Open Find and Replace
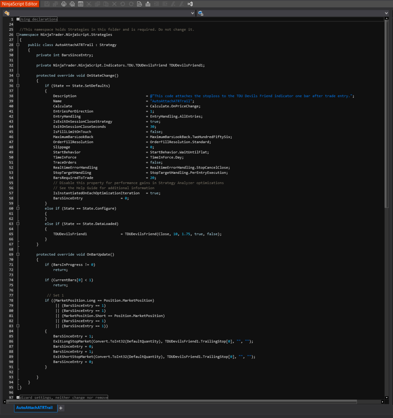Viewport: 393px width, 418px height. click(139, 4)
